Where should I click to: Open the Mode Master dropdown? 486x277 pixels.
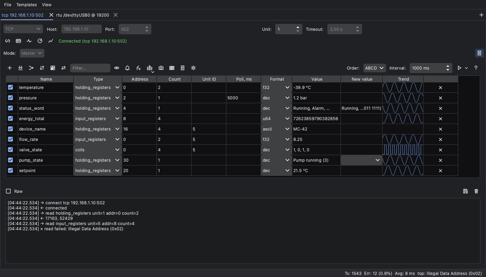(32, 53)
